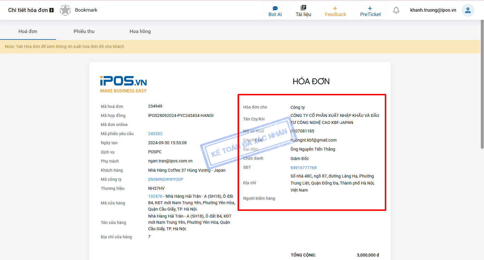484x260 pixels.
Task: Click the info icon beside Chi tiết hóa đơn
Action: [x=52, y=10]
